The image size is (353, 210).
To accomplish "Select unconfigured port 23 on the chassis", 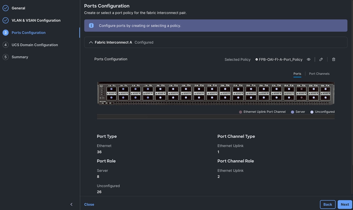I will [251, 89].
